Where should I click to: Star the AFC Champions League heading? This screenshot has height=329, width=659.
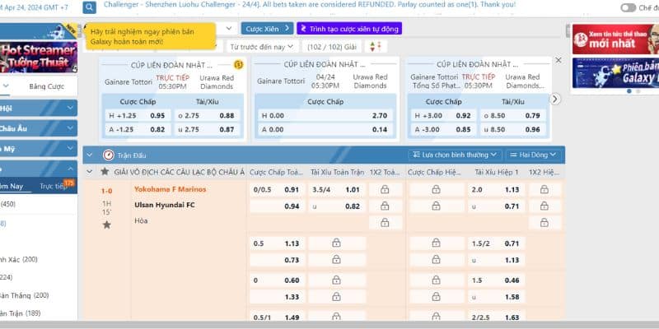click(105, 172)
